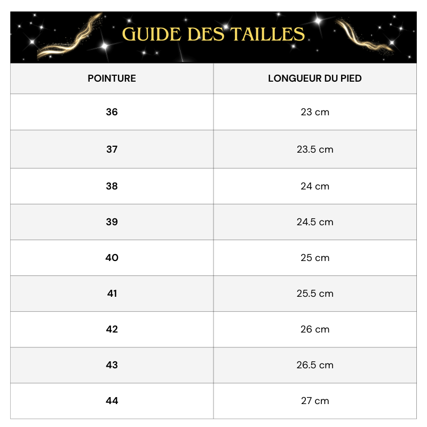Click the 23 cm foot length
Image resolution: width=427 pixels, height=427 pixels.
click(x=315, y=112)
